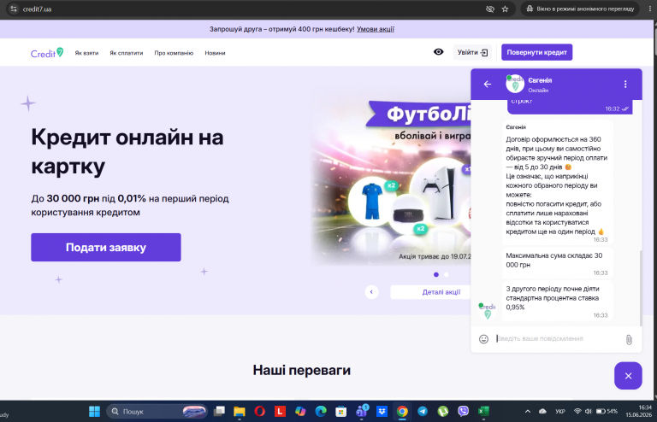This screenshot has width=657, height=422.
Task: Open the Як сплатити menu item
Action: pyautogui.click(x=126, y=53)
